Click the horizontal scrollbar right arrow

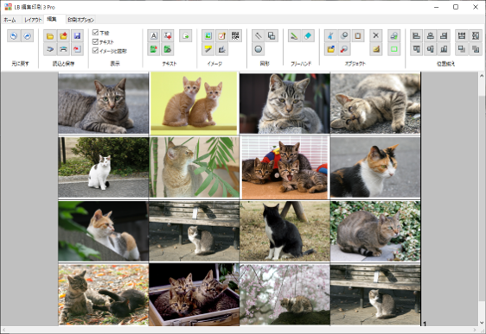click(x=475, y=330)
